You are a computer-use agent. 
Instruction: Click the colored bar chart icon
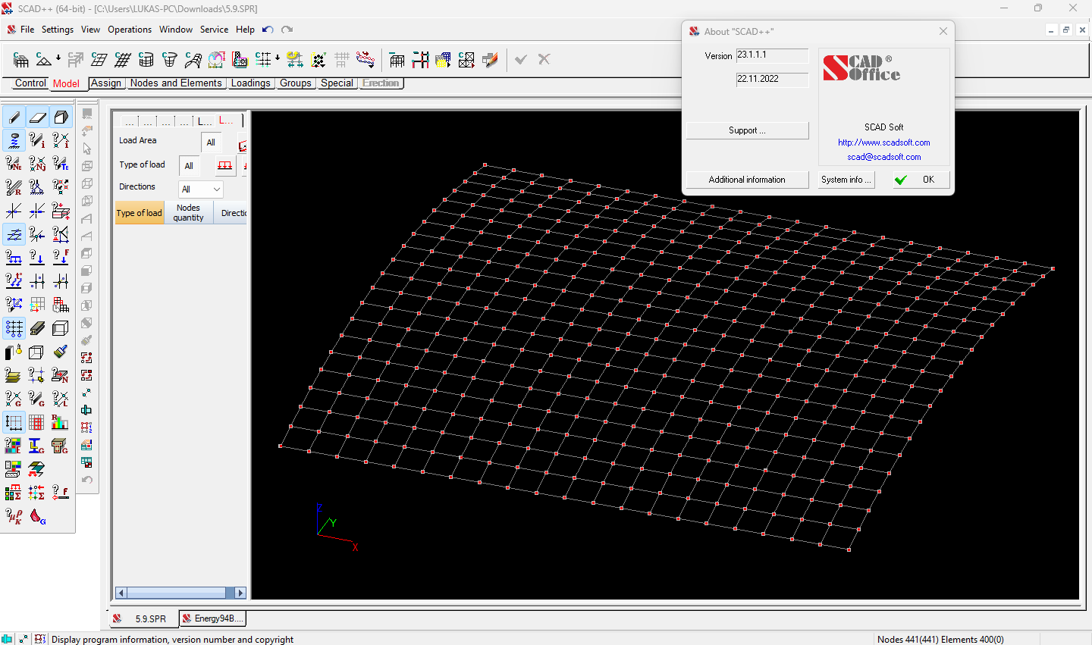pos(61,422)
